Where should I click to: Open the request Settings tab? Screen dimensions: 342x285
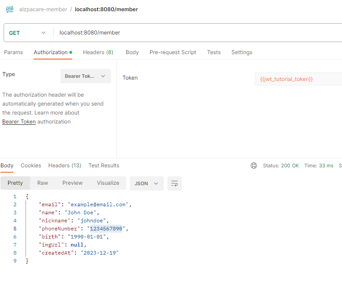tap(242, 52)
